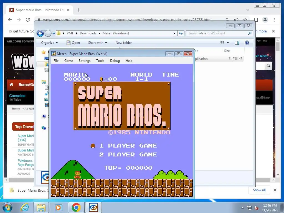Bookmark this page with the star icon
284x213 pixels.
(245, 19)
